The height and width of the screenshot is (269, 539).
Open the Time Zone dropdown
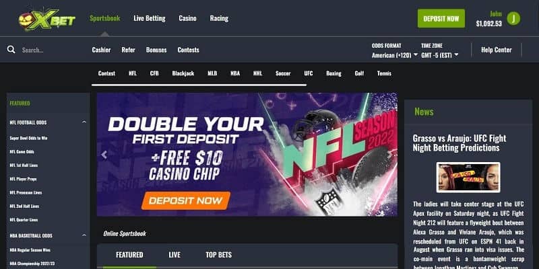[x=440, y=55]
